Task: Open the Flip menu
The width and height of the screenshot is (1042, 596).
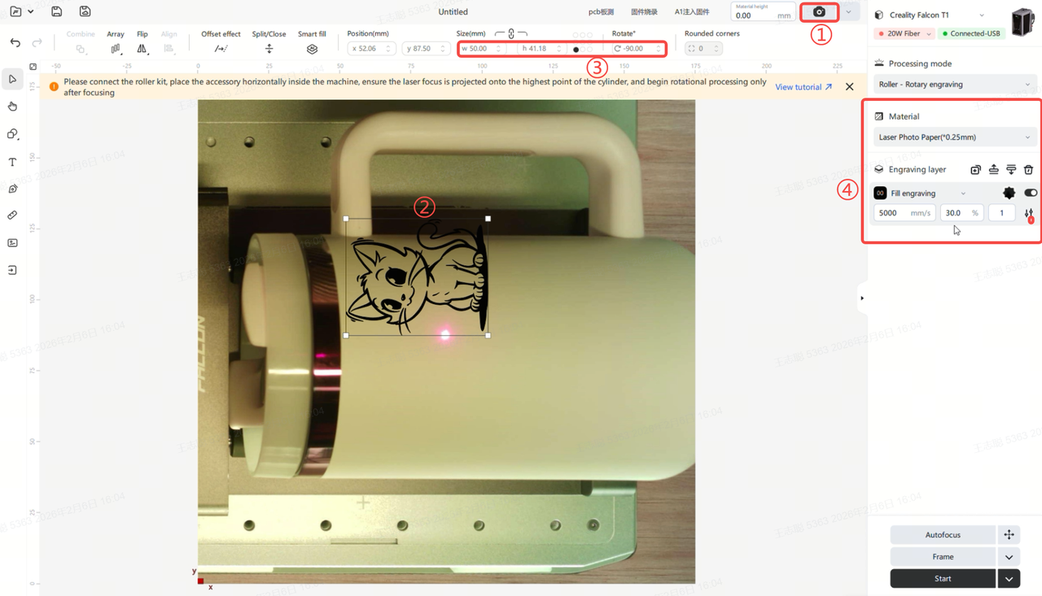Action: (142, 49)
